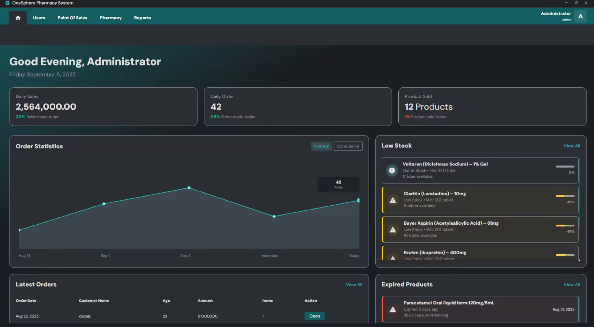
Task: Click the Administrator avatar icon
Action: [x=580, y=16]
